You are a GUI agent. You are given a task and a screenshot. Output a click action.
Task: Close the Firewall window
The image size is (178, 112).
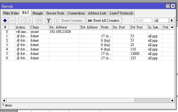(173, 6)
